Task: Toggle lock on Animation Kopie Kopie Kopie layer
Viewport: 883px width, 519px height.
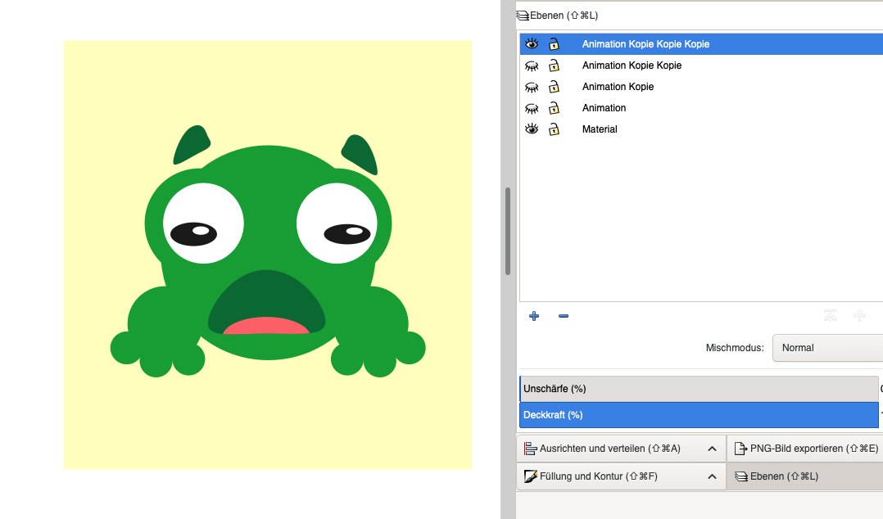Action: click(x=554, y=44)
